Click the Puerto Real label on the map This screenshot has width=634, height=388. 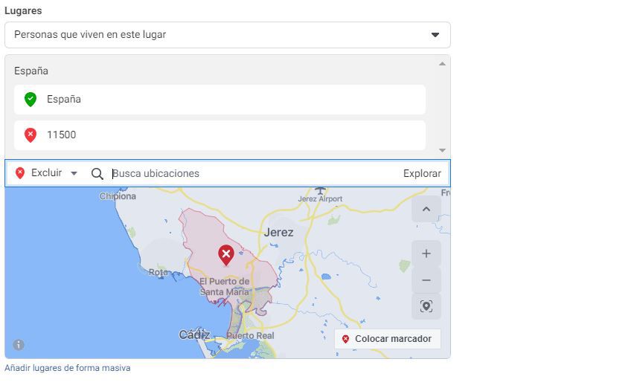(x=250, y=335)
